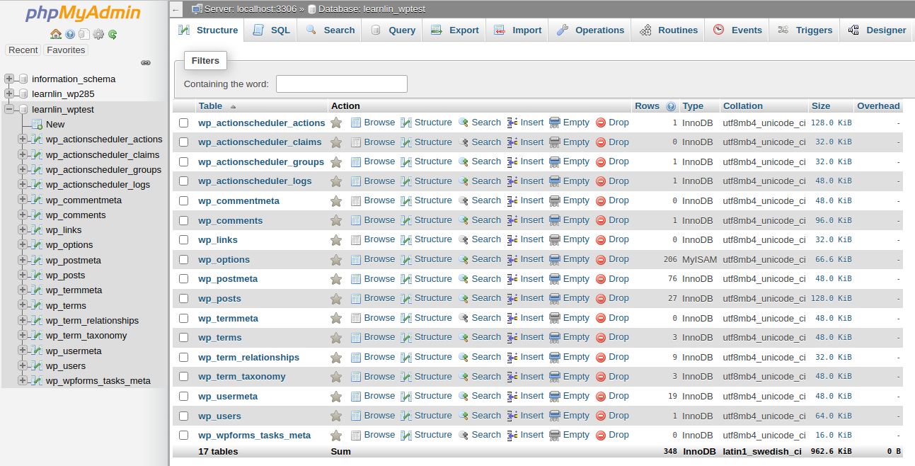Click the blue help question-mark icon
915x466 pixels.
tap(70, 33)
